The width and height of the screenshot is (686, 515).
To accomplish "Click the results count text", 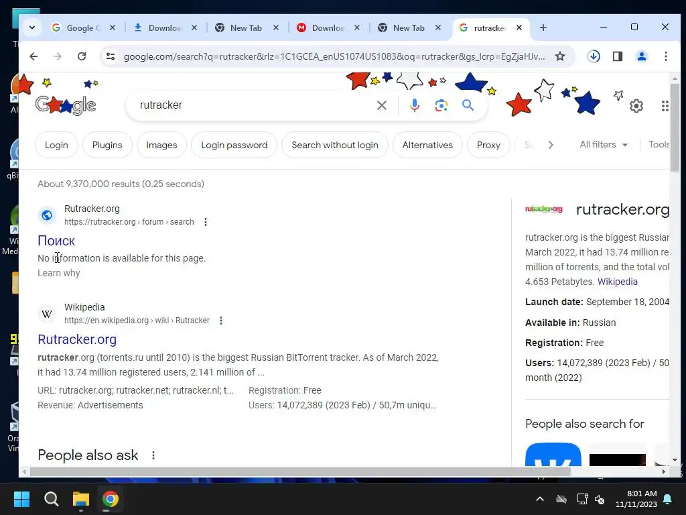I will click(121, 184).
